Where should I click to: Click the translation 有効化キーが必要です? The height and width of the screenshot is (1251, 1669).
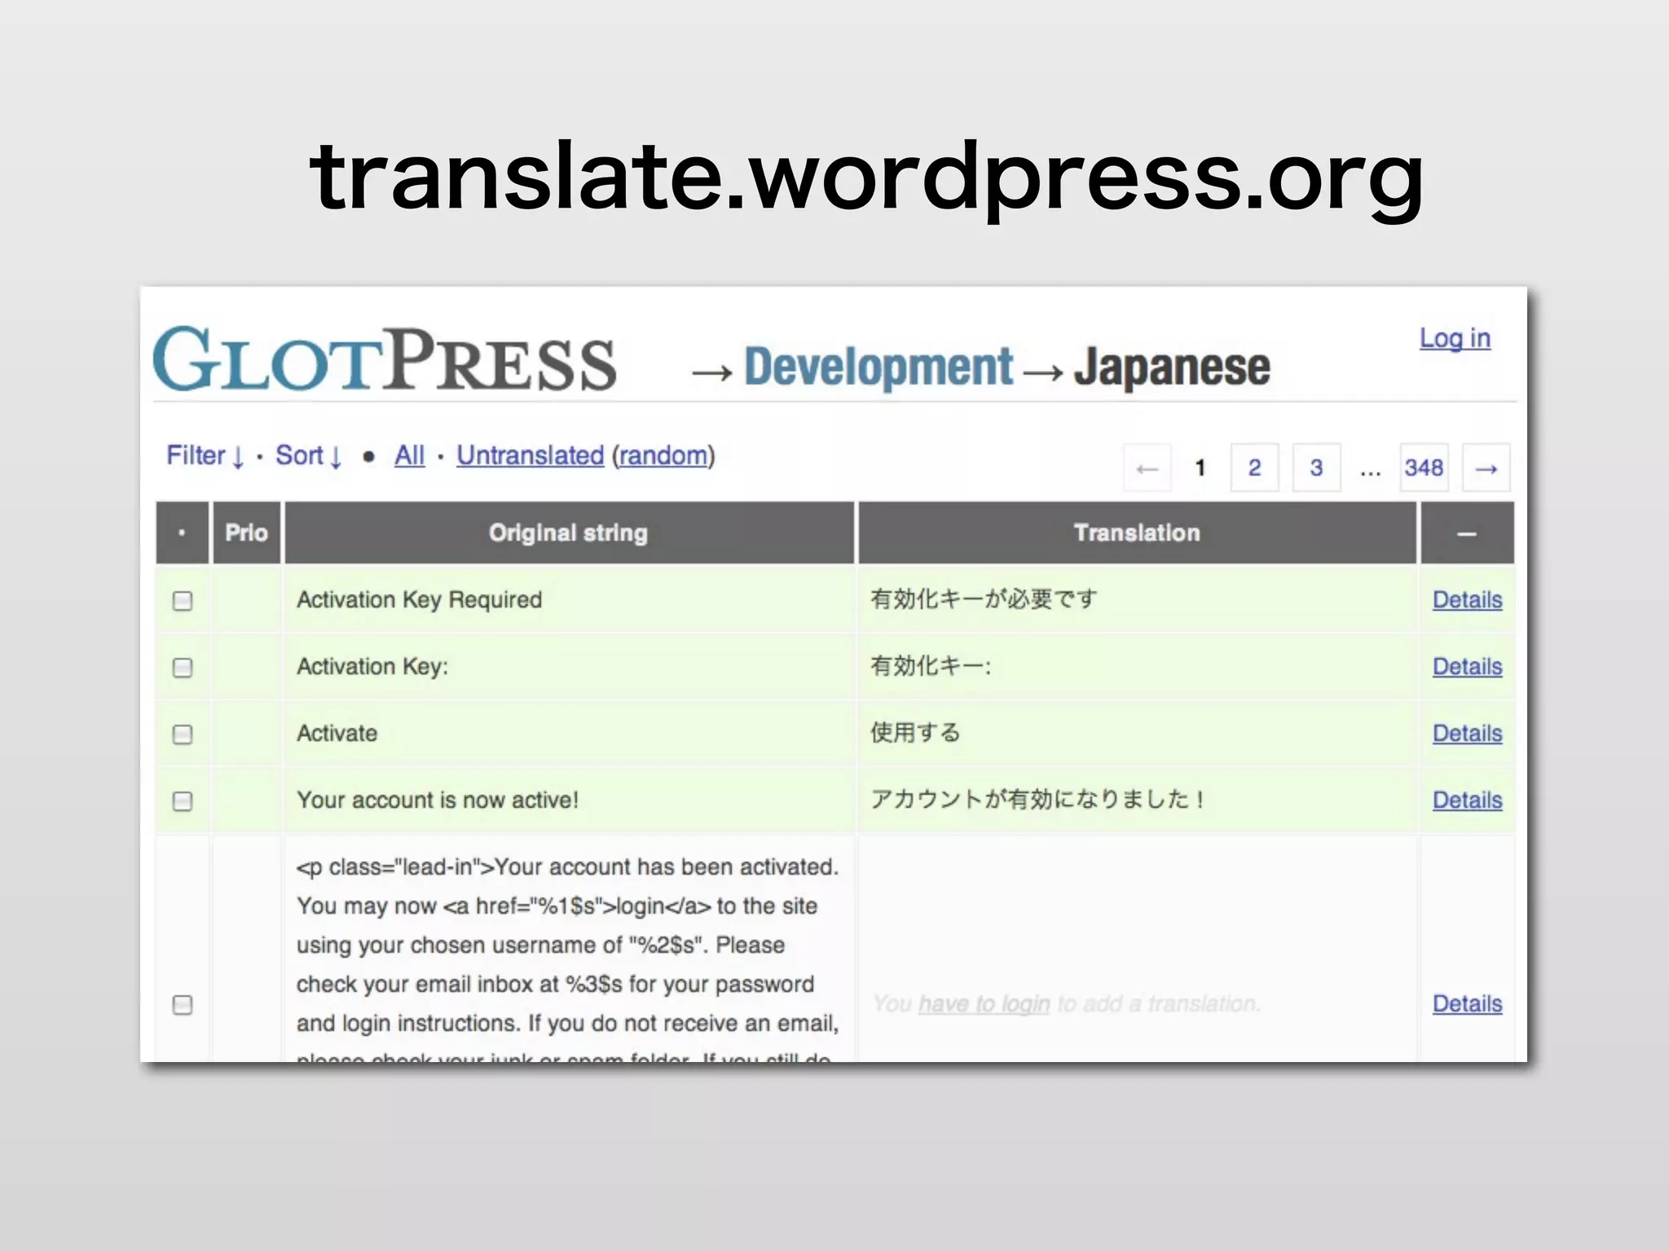tap(984, 599)
